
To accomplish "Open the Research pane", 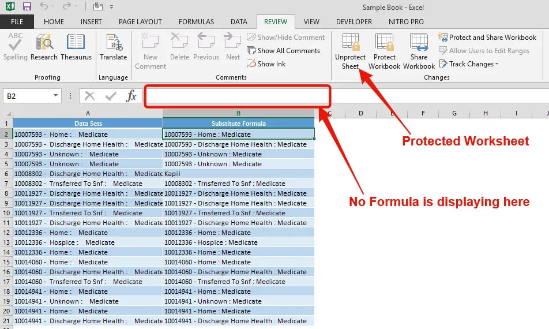I will coord(44,46).
